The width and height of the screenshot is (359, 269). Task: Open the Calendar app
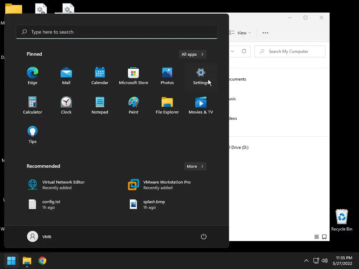(x=100, y=76)
